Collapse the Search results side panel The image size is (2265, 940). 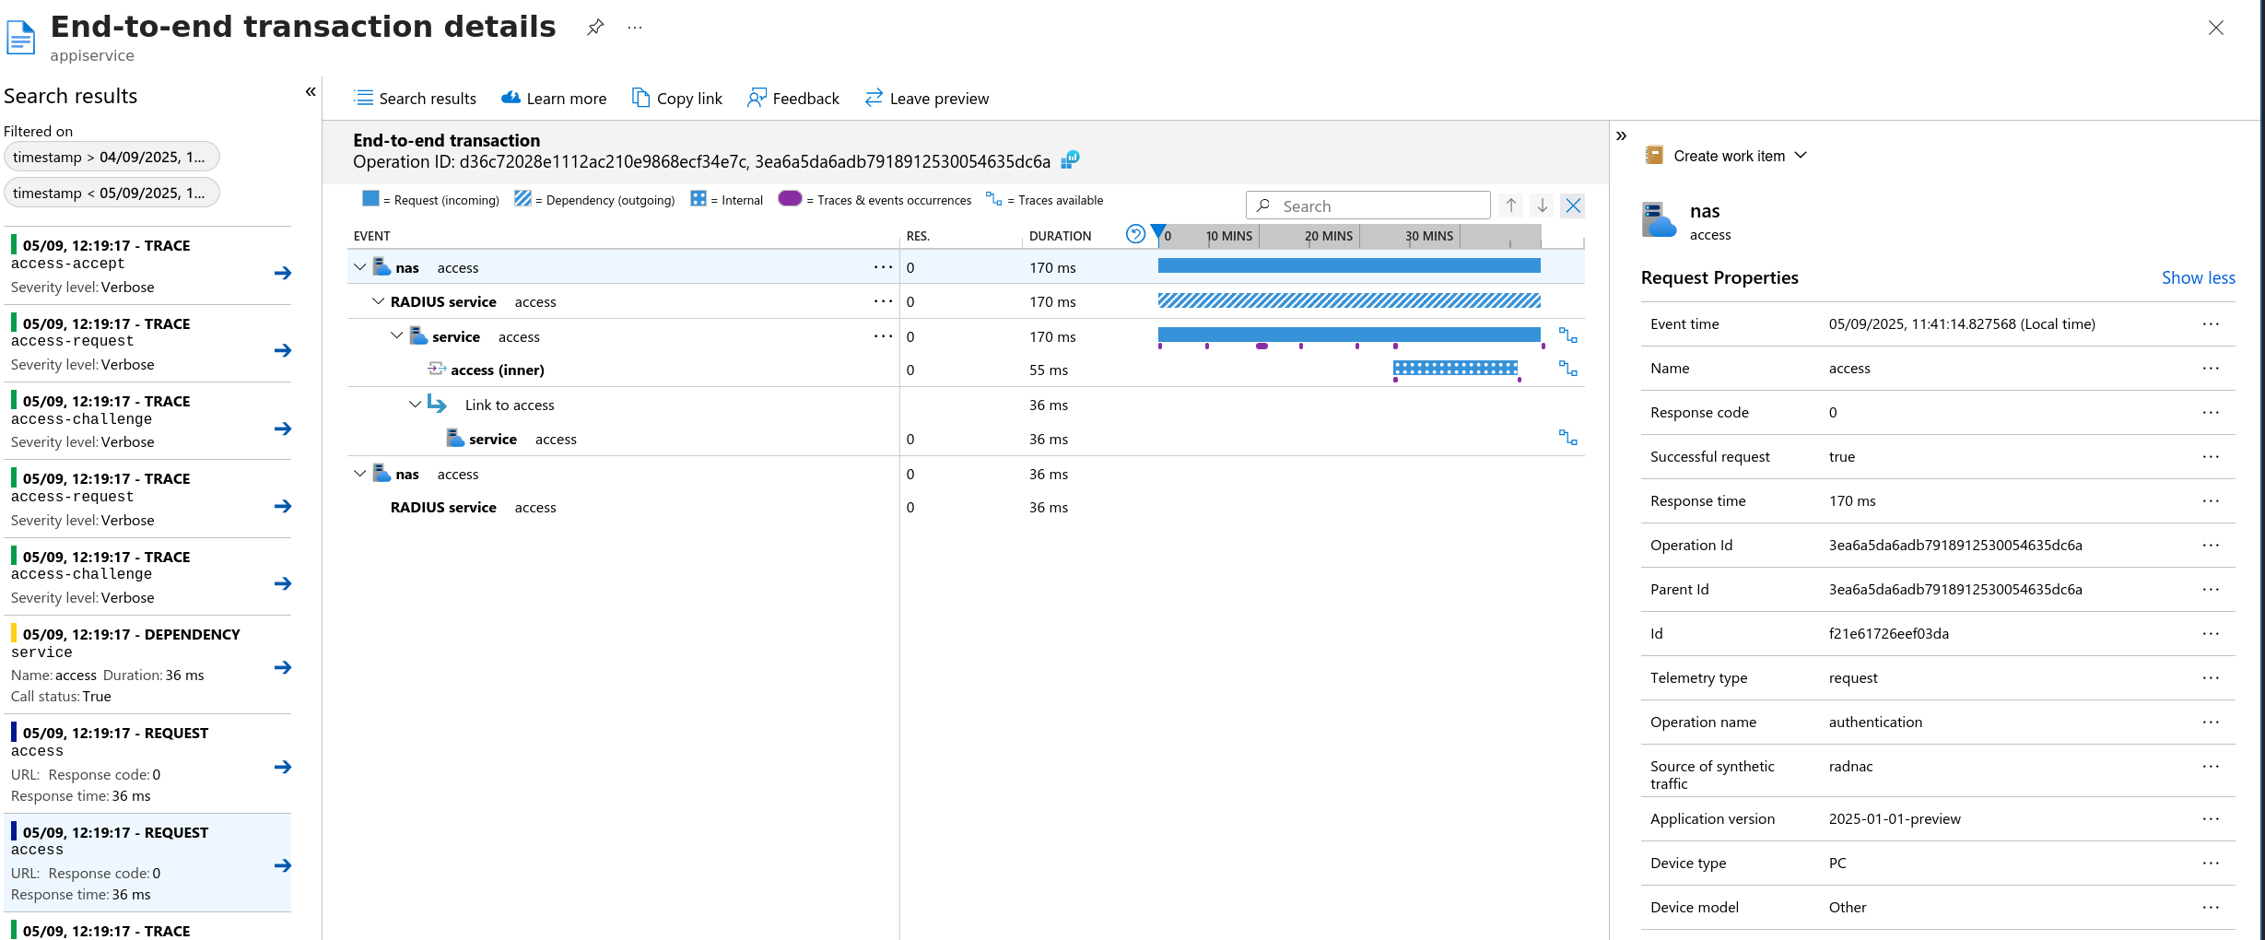coord(311,92)
